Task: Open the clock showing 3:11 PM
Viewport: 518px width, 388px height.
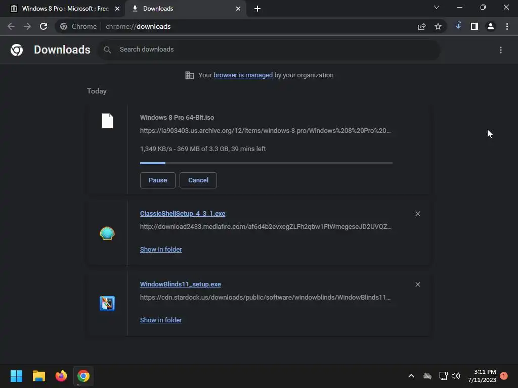Action: point(482,376)
